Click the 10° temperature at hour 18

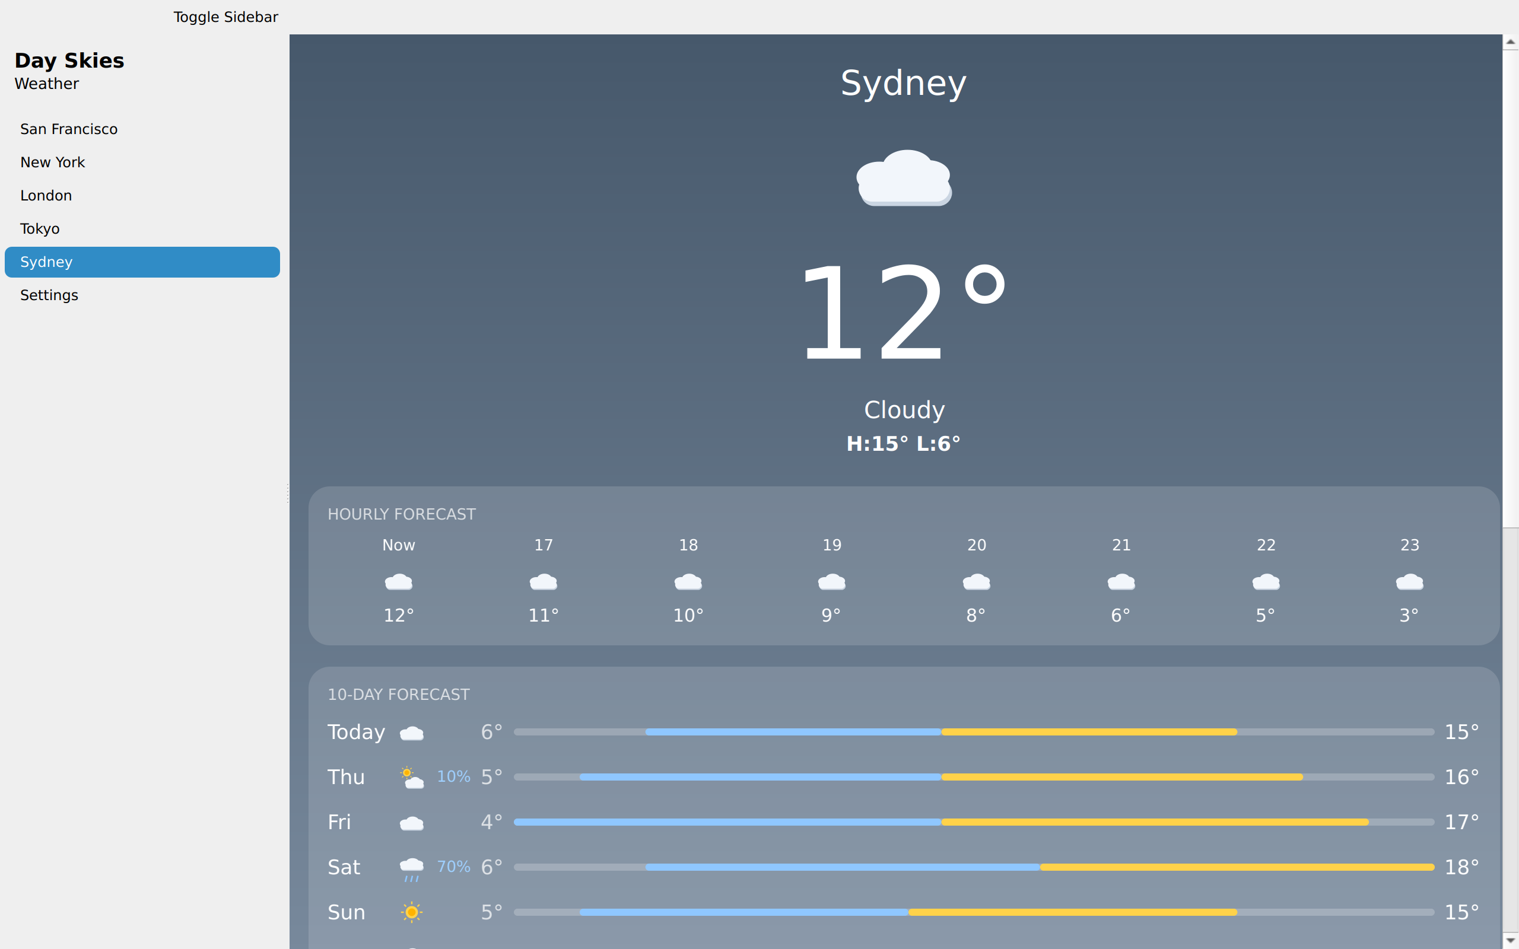tap(688, 615)
